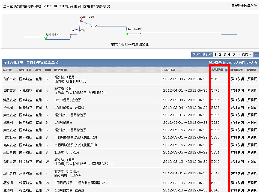Screen dimensions: 260x192
Task: Click the 限搭航班: KE694 fare note
Action: point(68,175)
